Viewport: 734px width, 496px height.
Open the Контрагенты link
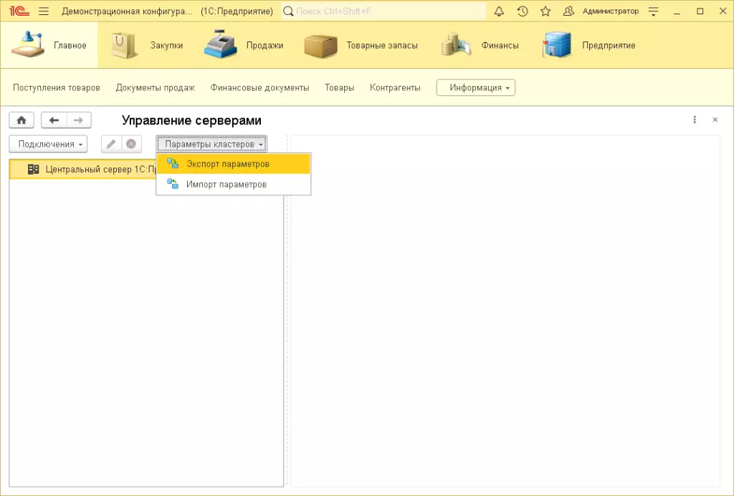pyautogui.click(x=395, y=87)
